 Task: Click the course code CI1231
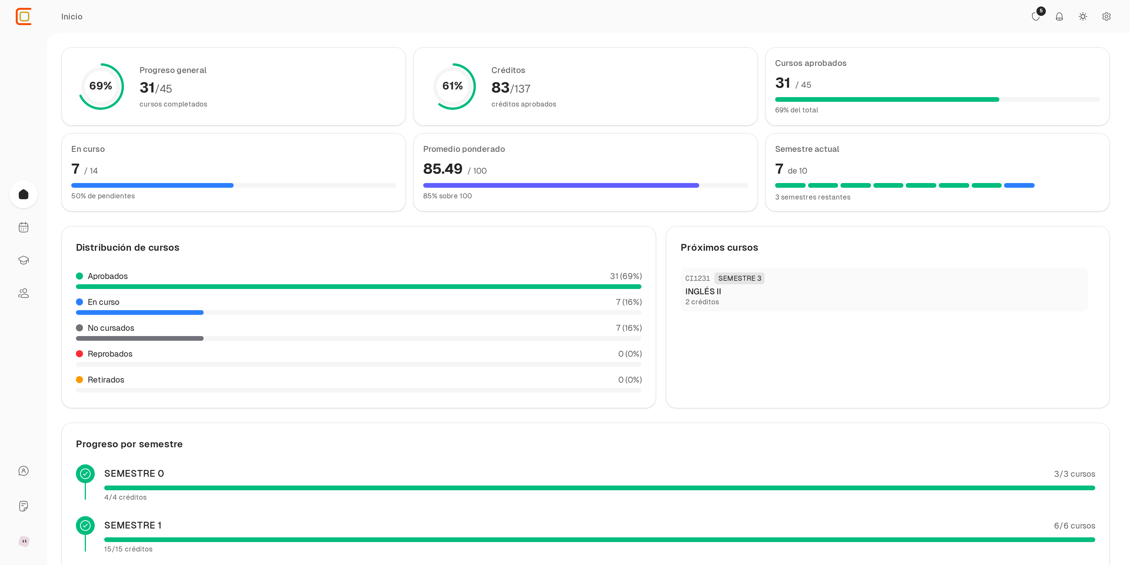[697, 278]
